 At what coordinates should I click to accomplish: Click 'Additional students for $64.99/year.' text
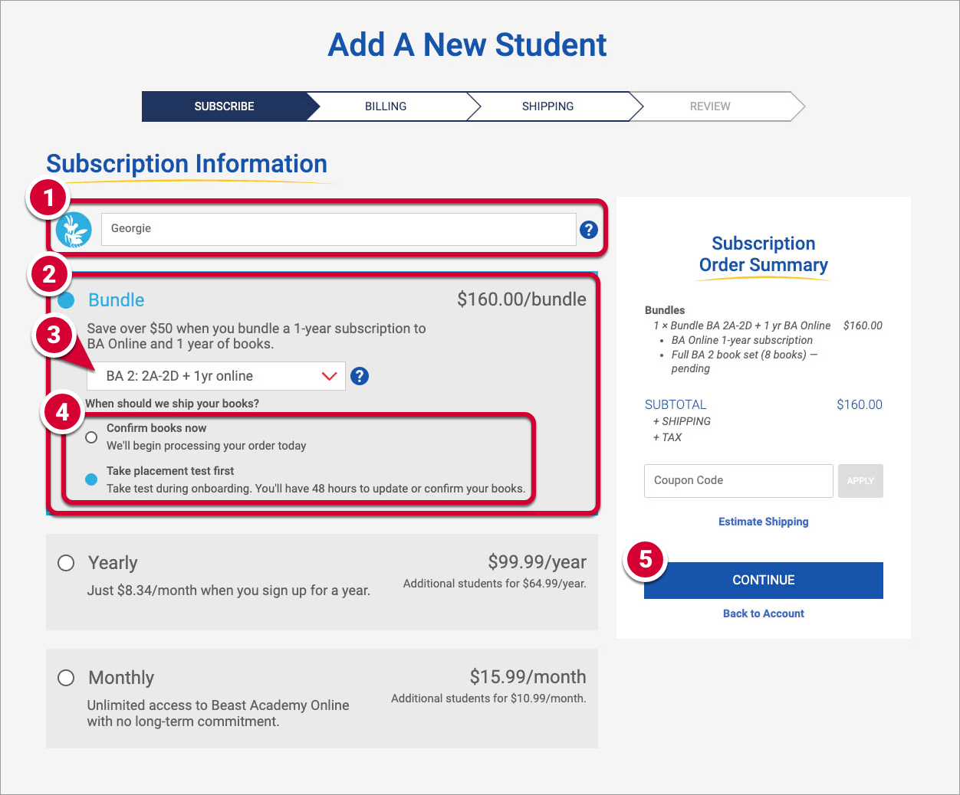(495, 584)
